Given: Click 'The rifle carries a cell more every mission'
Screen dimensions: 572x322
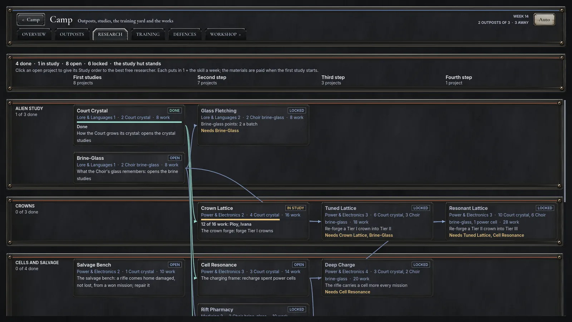Looking at the screenshot, I should click(x=366, y=286).
